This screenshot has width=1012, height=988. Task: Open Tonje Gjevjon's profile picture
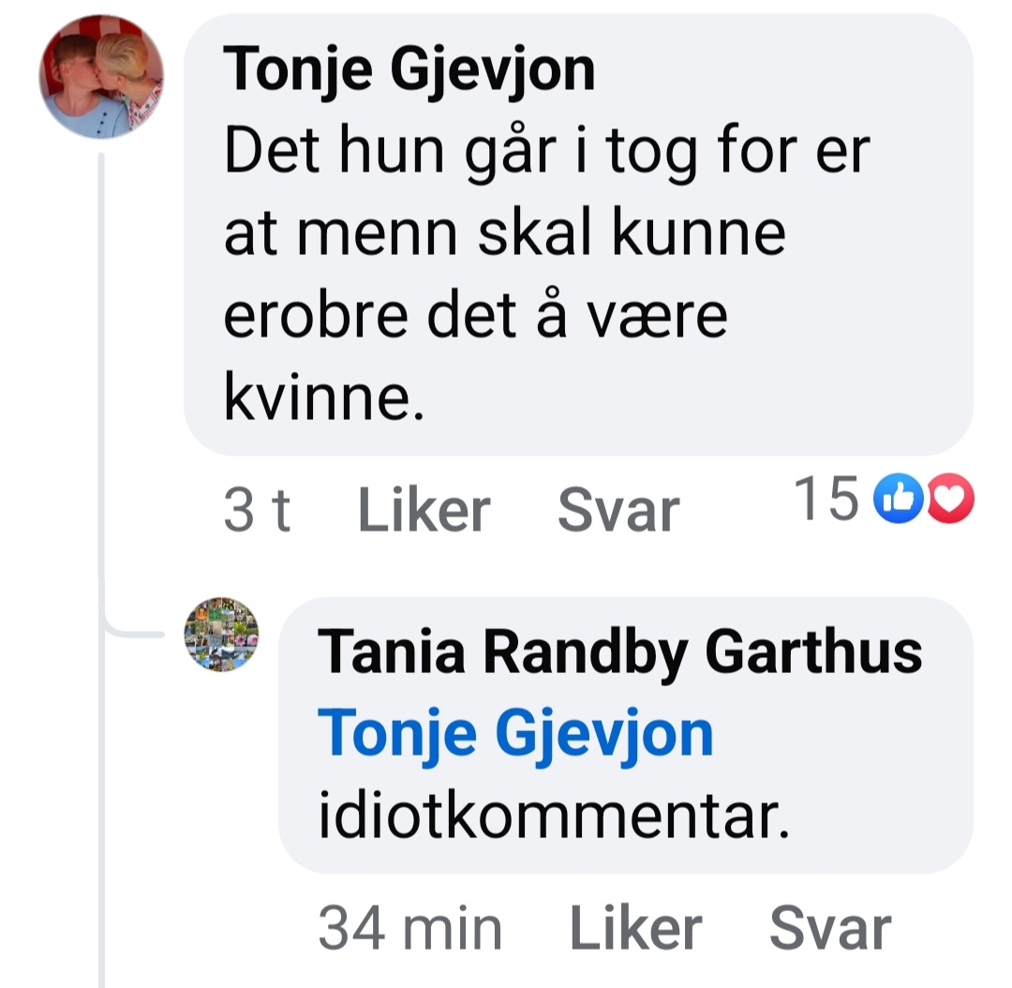tap(100, 78)
